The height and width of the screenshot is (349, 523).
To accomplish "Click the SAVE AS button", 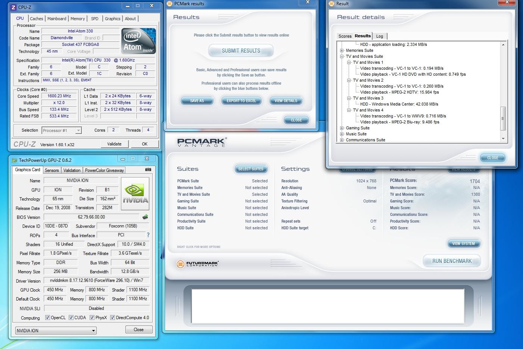I will point(197,101).
